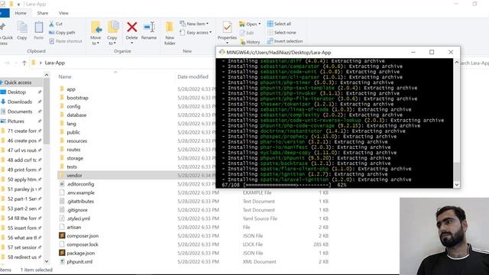Screen dimensions: 489x275
Task: Select the public folder
Action: 73,132
